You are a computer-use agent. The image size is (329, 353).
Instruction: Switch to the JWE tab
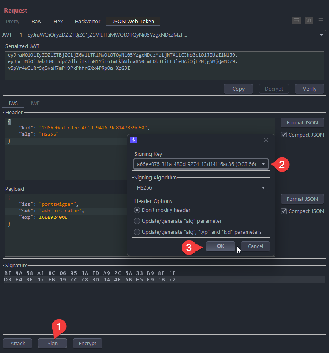35,103
